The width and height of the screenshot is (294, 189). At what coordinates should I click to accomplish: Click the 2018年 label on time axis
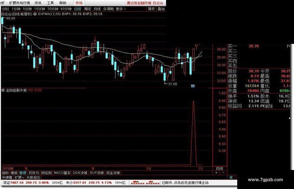coord(8,168)
